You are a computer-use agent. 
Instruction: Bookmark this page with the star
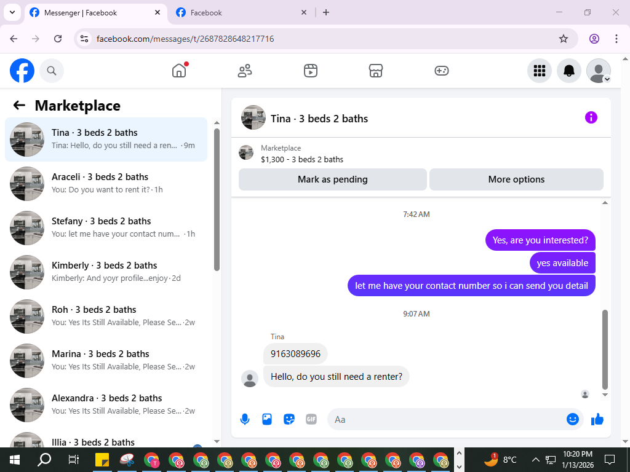coord(564,39)
